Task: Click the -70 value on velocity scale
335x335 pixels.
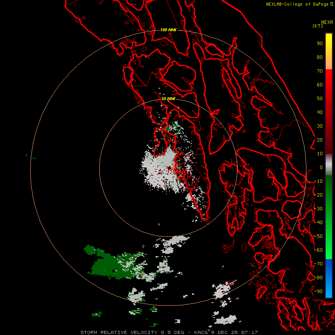Action: [x=318, y=264]
